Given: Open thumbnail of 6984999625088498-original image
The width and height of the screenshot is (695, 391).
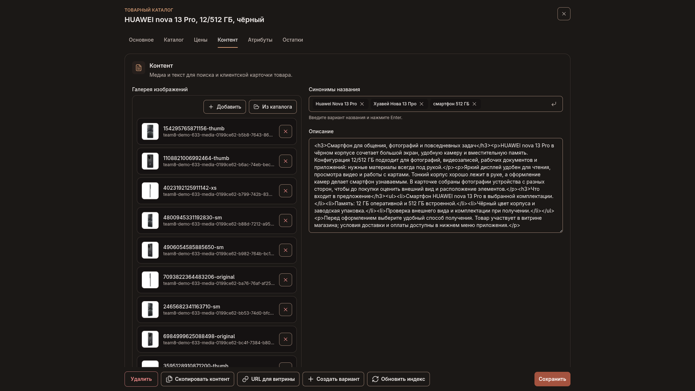Looking at the screenshot, I should [x=150, y=339].
